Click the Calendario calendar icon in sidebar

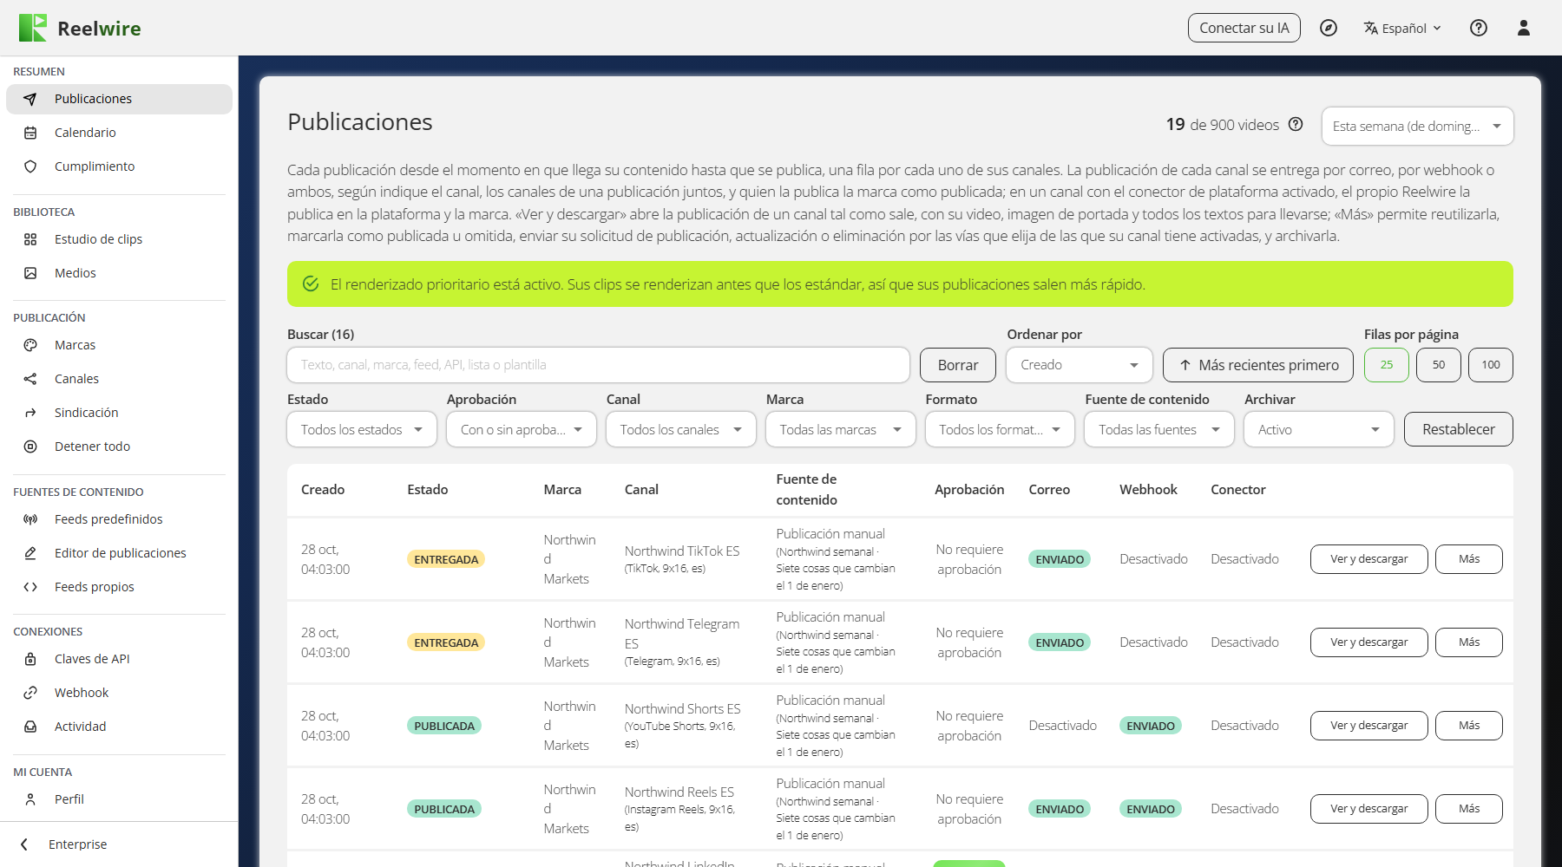(30, 133)
